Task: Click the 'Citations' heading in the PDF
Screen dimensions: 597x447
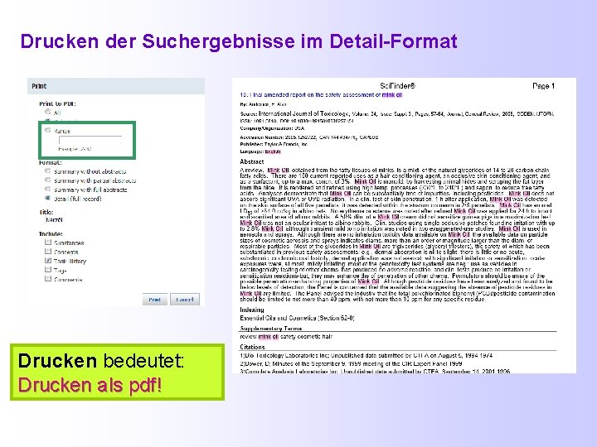Action: click(x=252, y=347)
